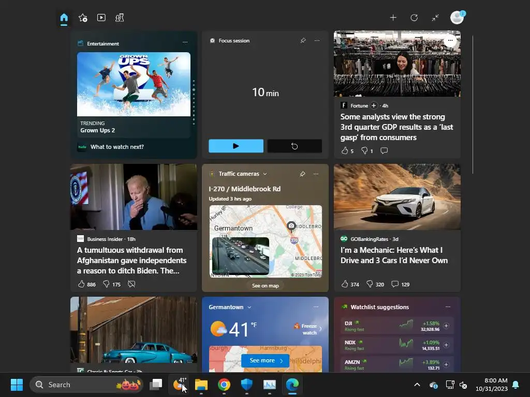Start the focus session play button
This screenshot has height=397, width=530.
click(x=236, y=146)
